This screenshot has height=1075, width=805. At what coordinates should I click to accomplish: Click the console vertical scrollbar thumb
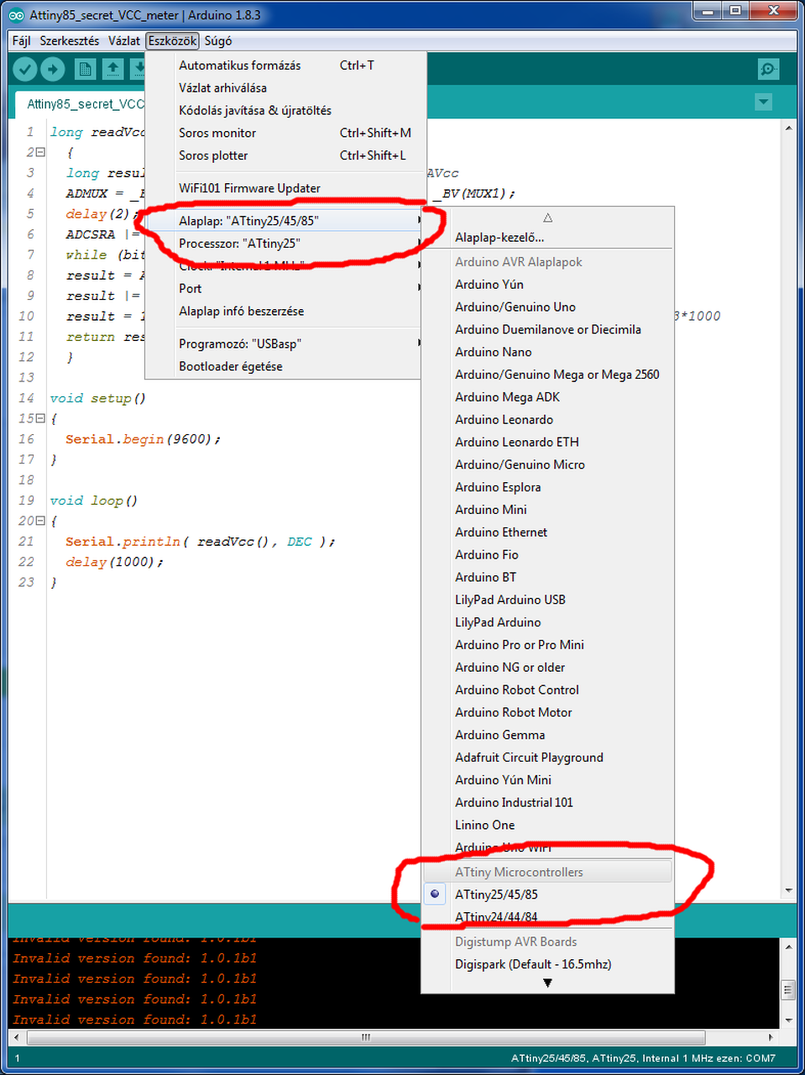click(x=788, y=990)
